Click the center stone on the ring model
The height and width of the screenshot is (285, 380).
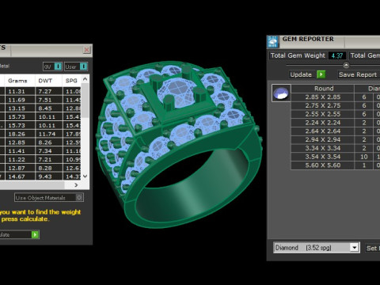pyautogui.click(x=178, y=92)
